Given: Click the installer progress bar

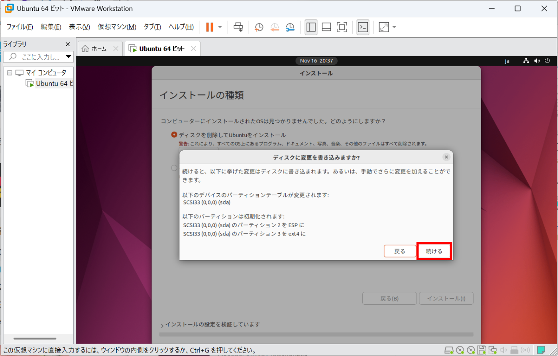Looking at the screenshot, I should click(x=316, y=335).
